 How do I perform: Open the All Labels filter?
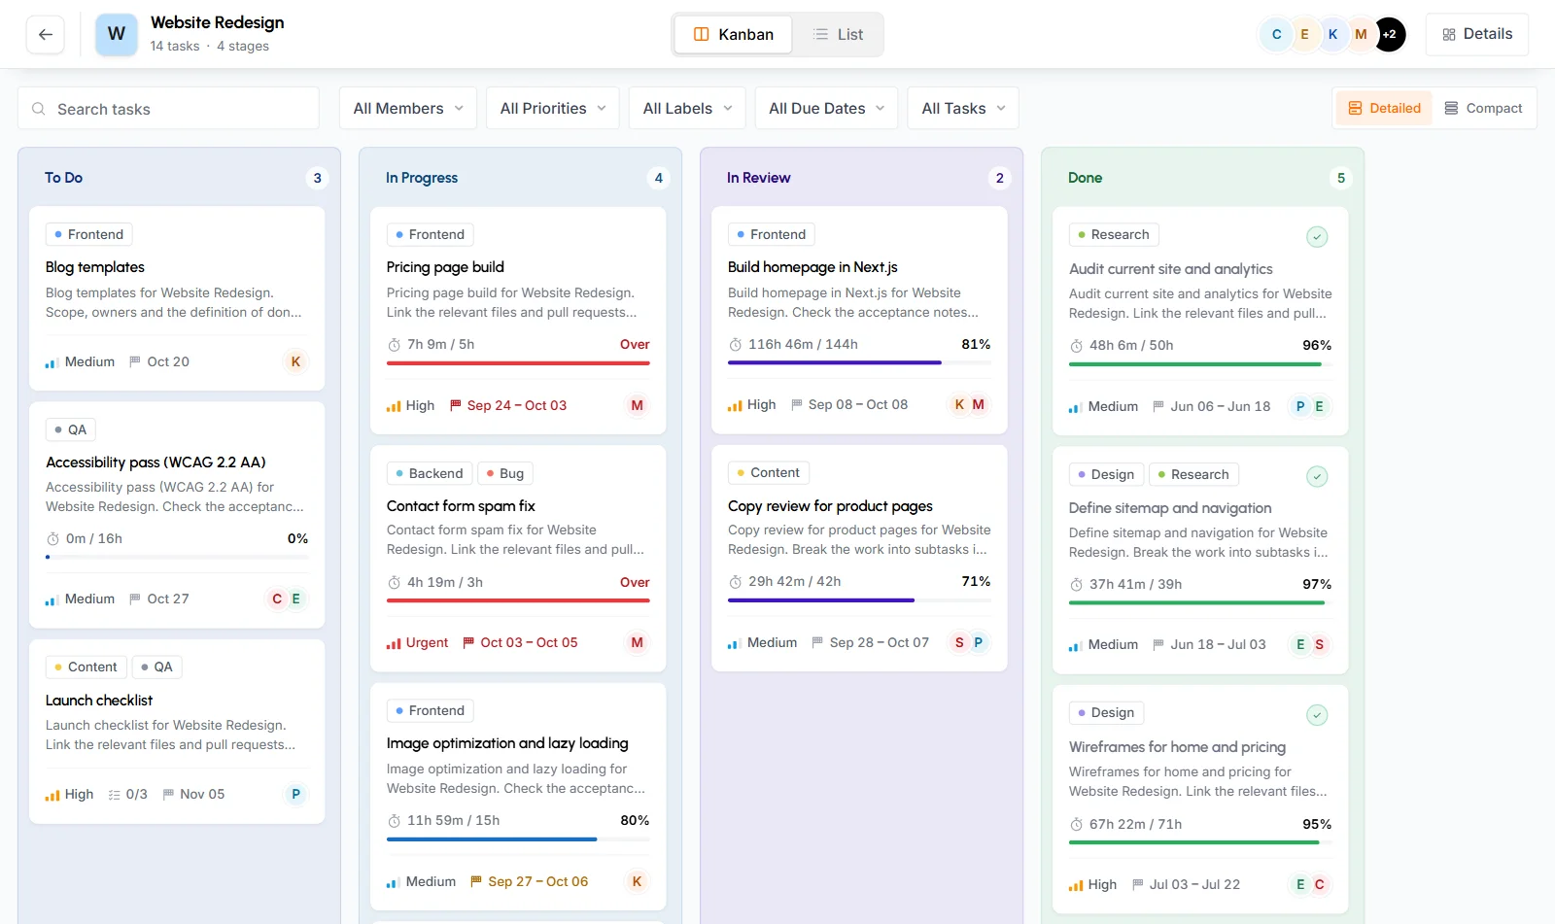pos(687,108)
